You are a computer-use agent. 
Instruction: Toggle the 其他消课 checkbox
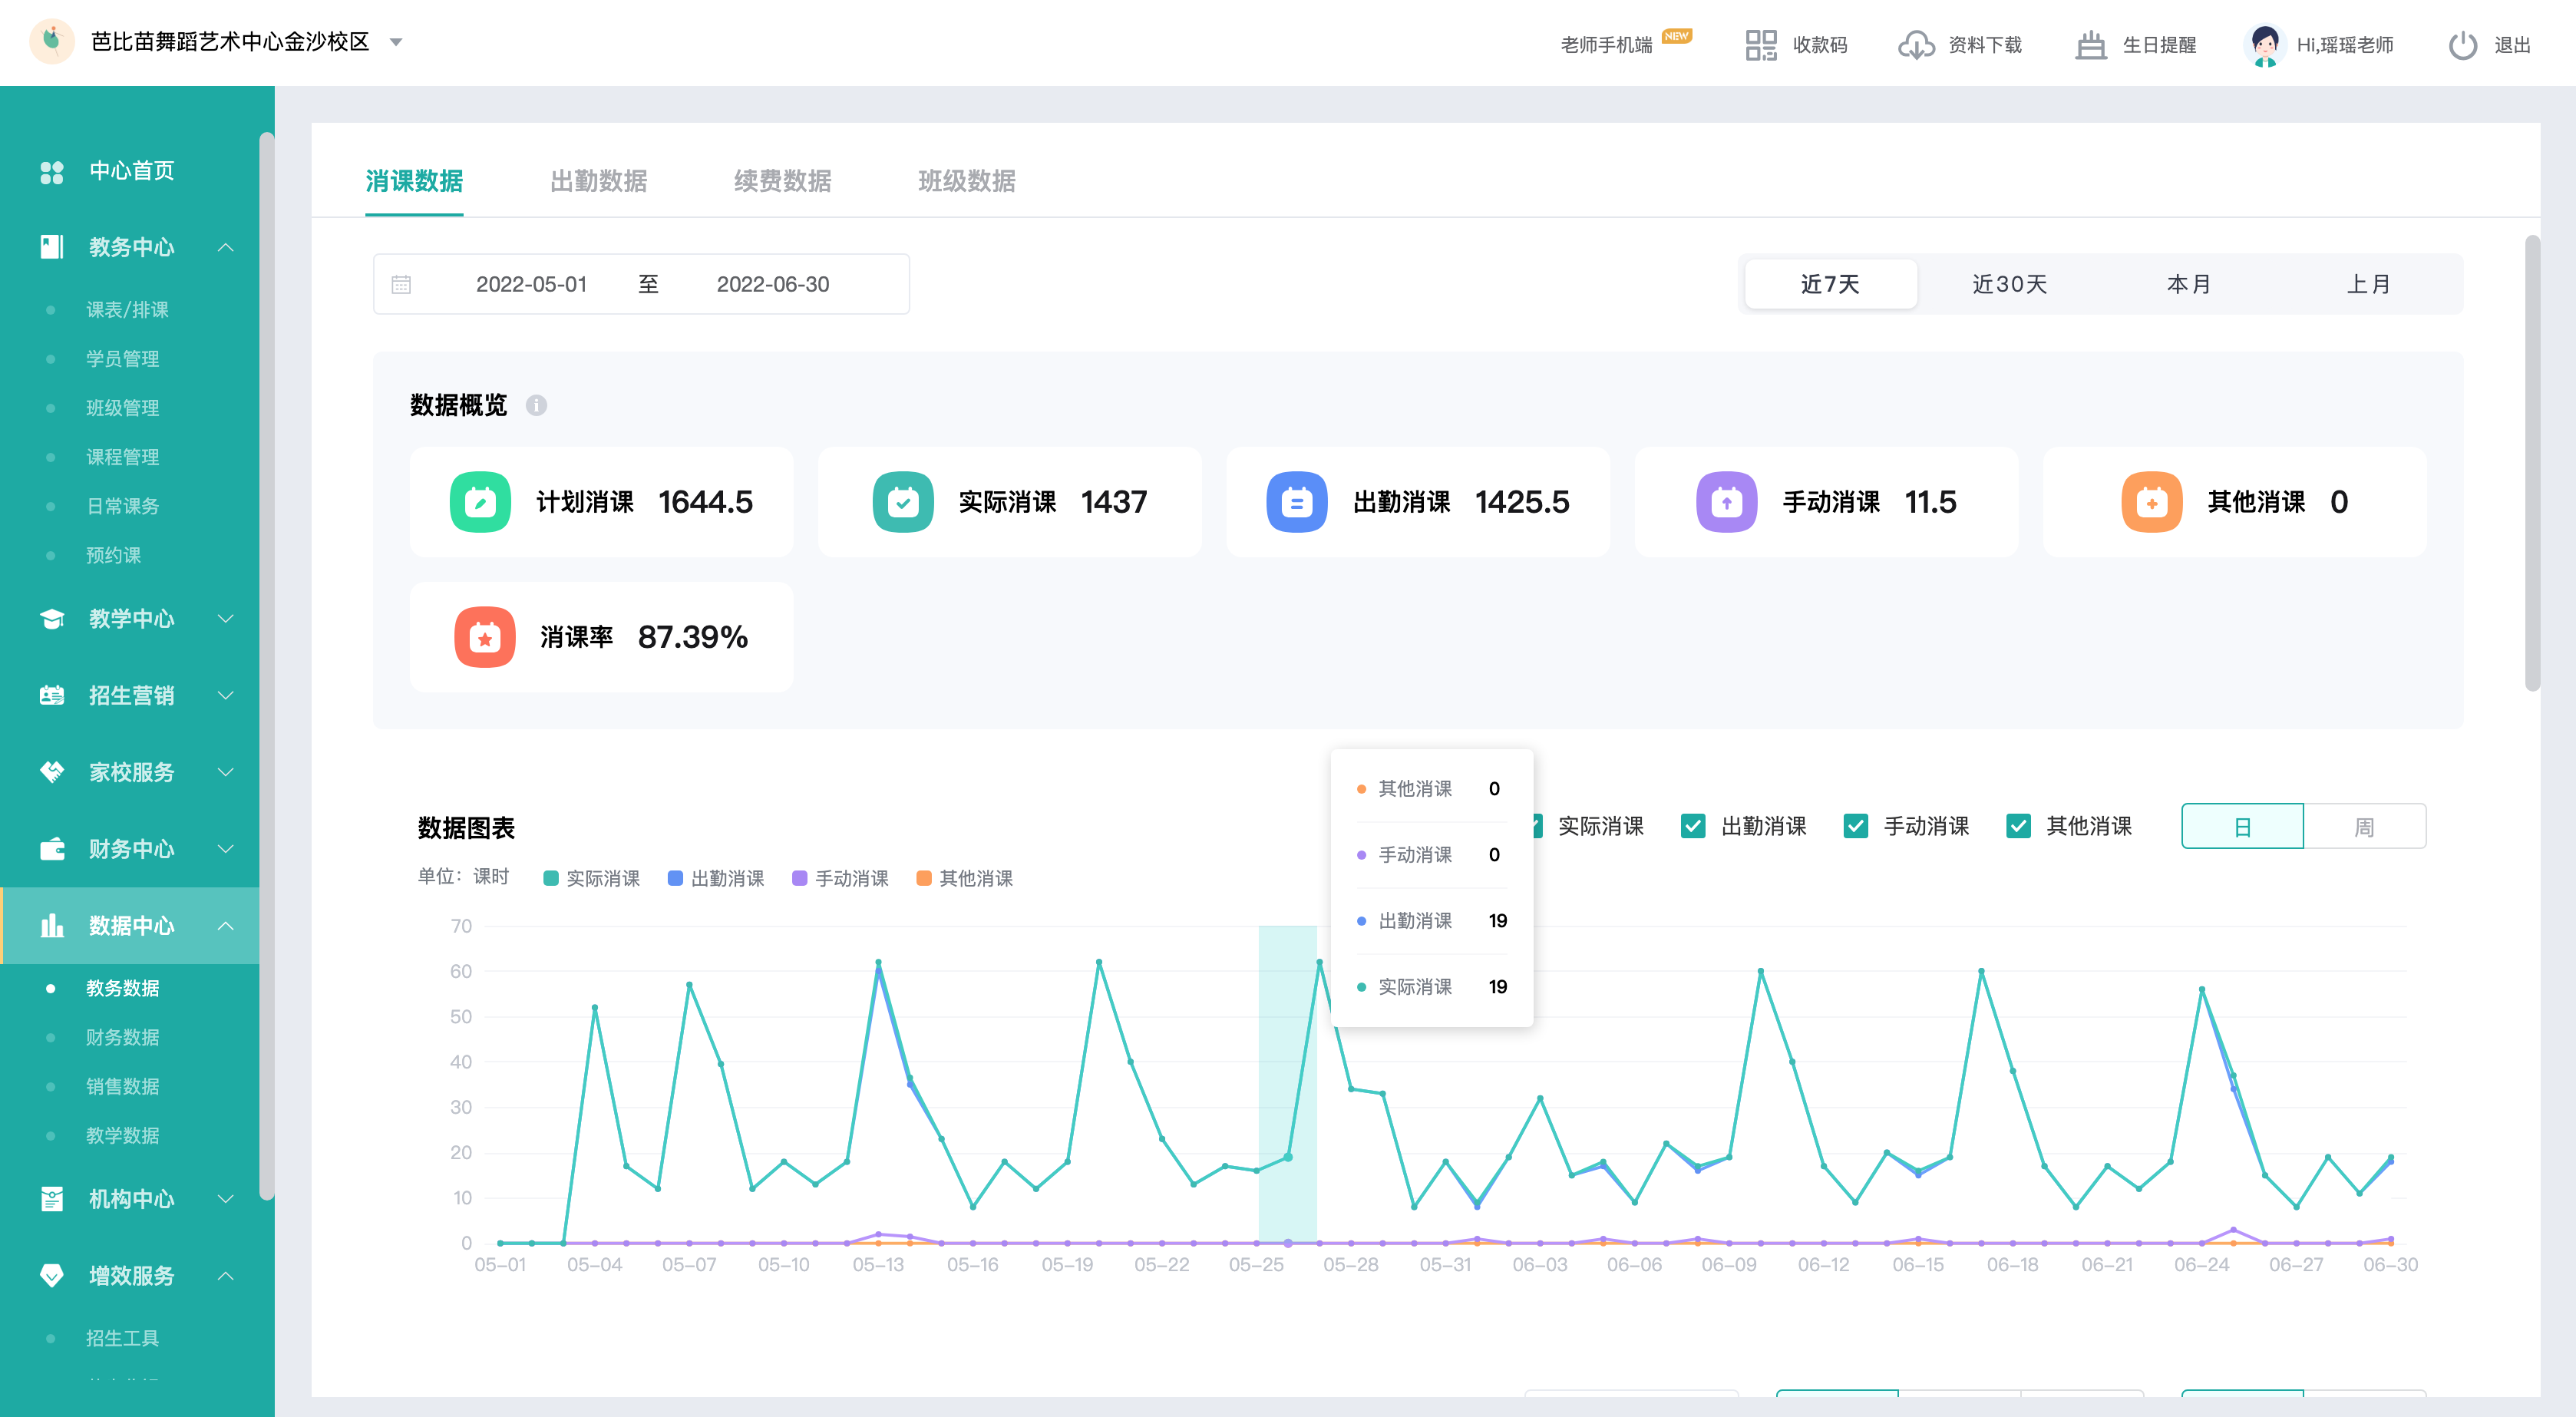coord(2019,826)
